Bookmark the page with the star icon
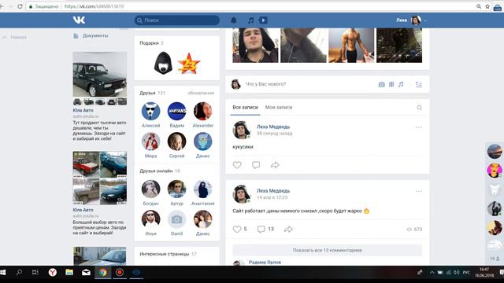The width and height of the screenshot is (504, 283). [x=487, y=6]
